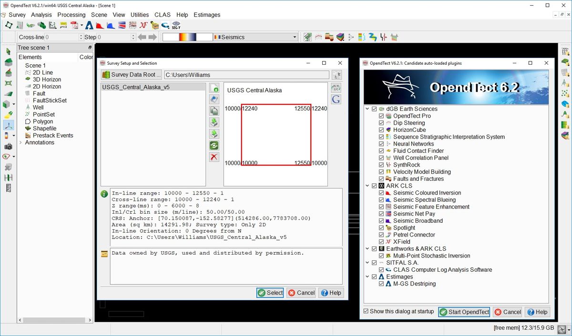Screen dimensions: 572x336
Task: Click the green refresh survey icon
Action: click(214, 146)
